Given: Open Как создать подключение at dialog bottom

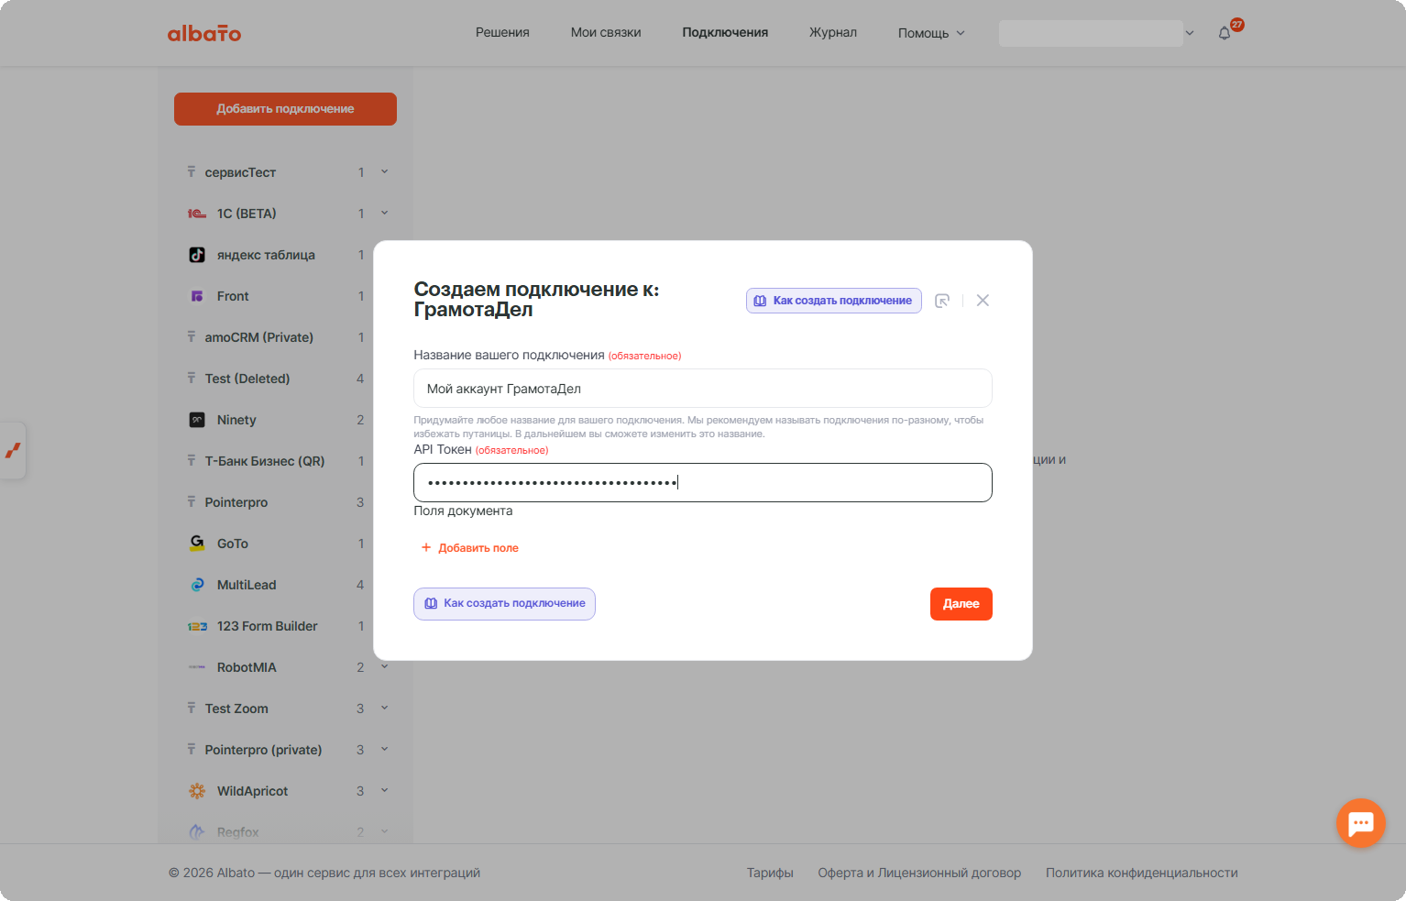Looking at the screenshot, I should point(504,604).
